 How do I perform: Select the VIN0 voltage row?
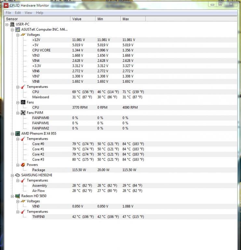pyautogui.click(x=134, y=206)
